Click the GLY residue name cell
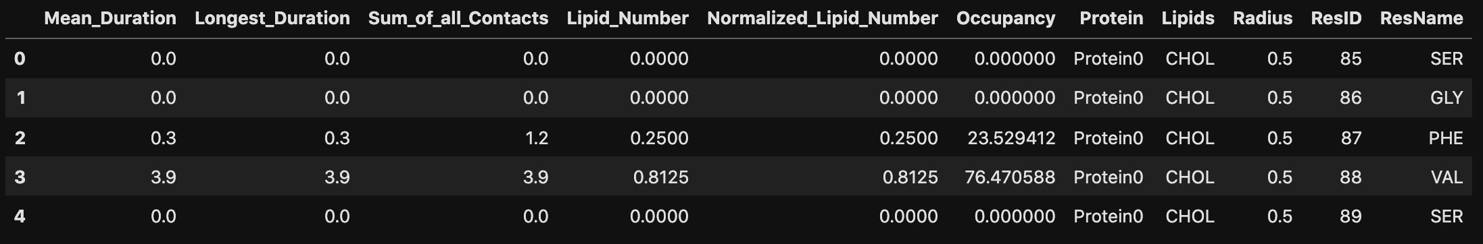Viewport: 1483px width, 244px height. coord(1446,98)
